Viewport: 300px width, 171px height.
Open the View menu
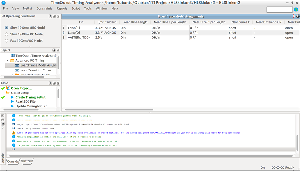(x=15, y=8)
